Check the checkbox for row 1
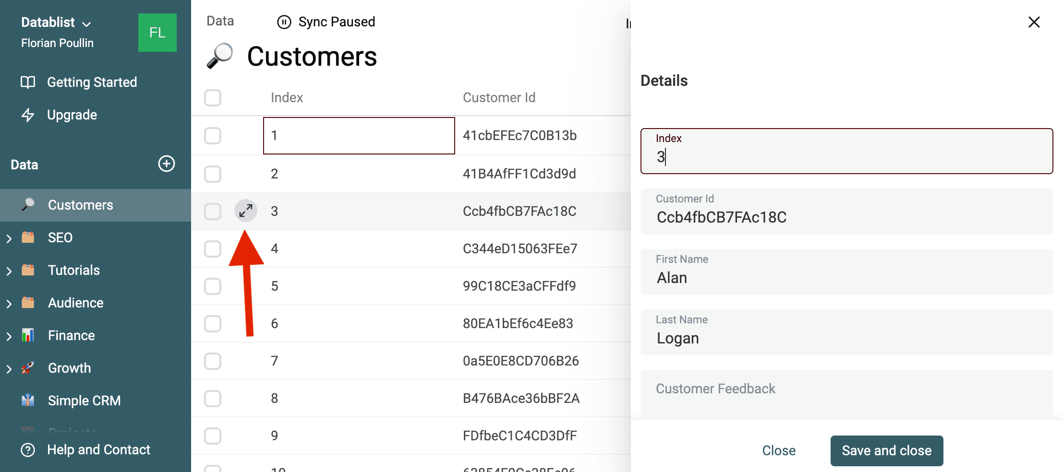1063x472 pixels. coord(213,136)
